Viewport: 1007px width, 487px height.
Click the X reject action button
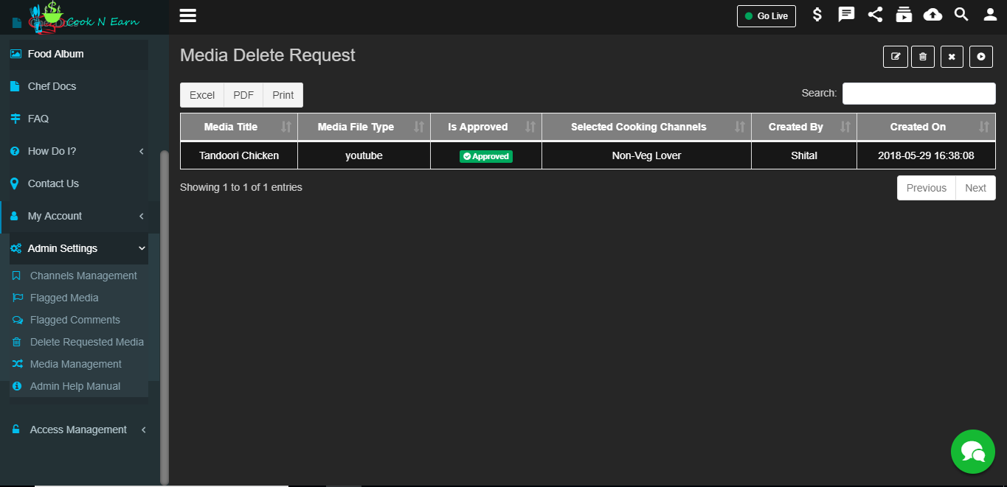[x=952, y=57]
